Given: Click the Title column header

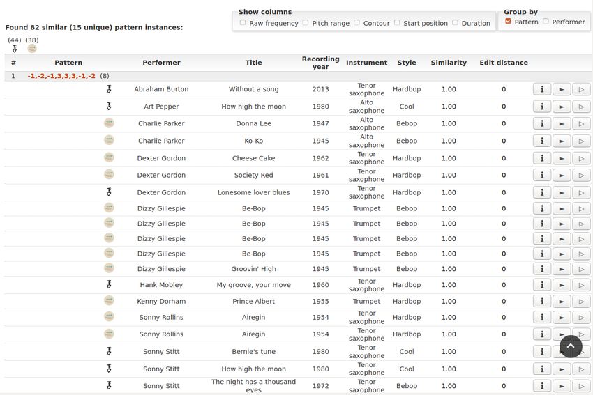Looking at the screenshot, I should point(253,63).
